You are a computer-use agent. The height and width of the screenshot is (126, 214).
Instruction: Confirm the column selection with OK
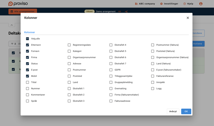tap(186, 111)
